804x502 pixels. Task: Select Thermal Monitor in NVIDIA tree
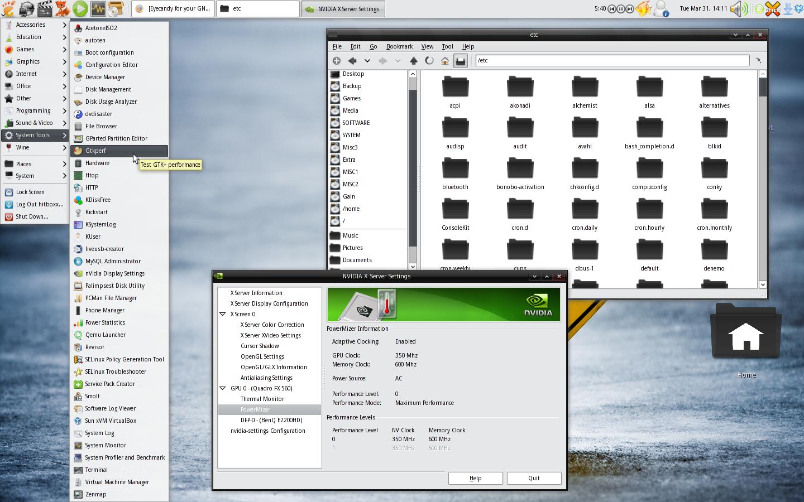262,399
